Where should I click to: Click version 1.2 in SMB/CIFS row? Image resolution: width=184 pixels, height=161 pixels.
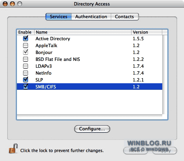pos(136,87)
